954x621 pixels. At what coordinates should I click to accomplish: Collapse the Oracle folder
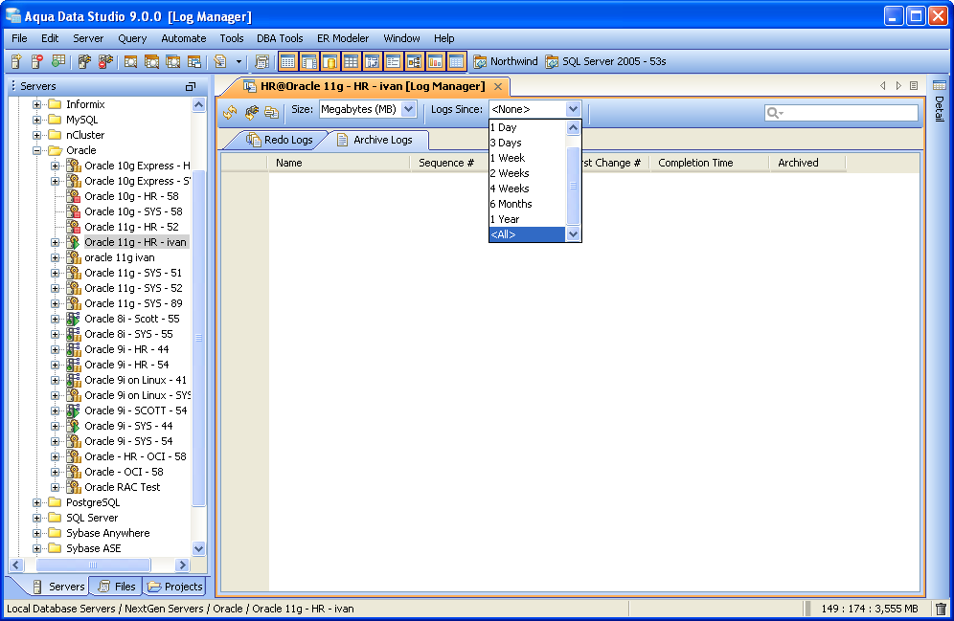(37, 150)
